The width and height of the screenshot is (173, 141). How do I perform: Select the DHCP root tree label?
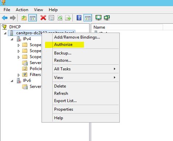[x=15, y=27]
